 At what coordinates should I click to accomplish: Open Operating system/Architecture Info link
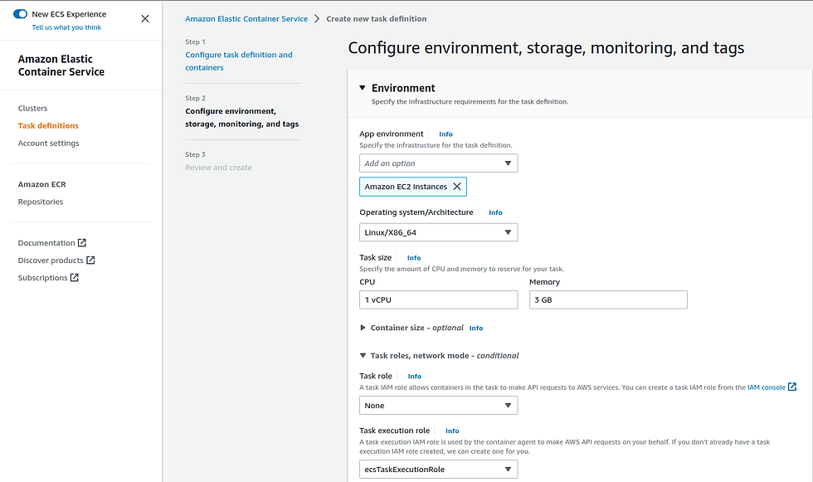coord(495,212)
